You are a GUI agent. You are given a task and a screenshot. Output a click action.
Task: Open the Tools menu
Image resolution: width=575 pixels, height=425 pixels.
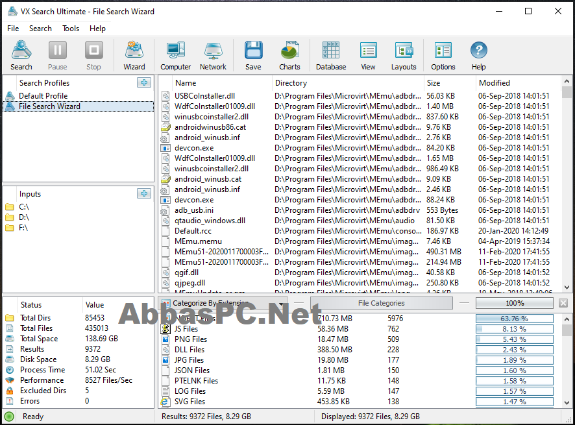coord(71,29)
